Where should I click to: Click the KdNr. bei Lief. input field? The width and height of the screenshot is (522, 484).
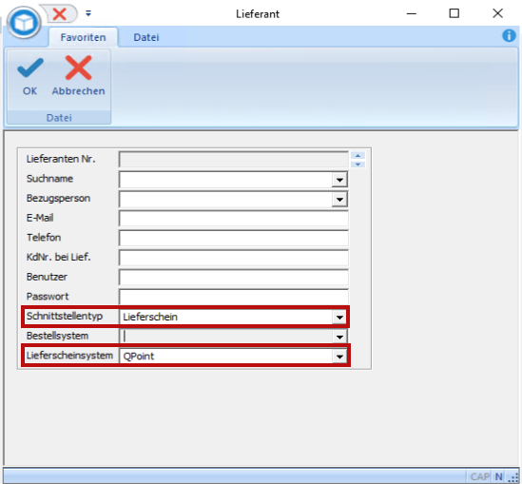(234, 258)
